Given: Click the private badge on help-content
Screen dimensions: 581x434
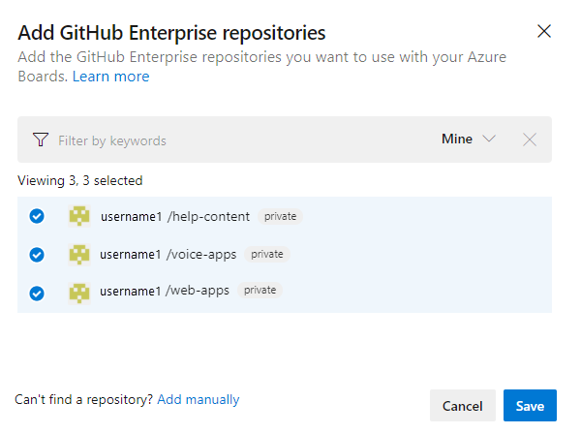Looking at the screenshot, I should click(281, 217).
